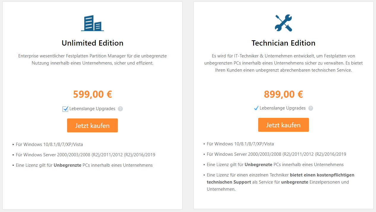Screen dimensions: 376x212
Task: Toggle Lebenslange Upgrades checkbox under 599,00 €
Action: (x=65, y=109)
